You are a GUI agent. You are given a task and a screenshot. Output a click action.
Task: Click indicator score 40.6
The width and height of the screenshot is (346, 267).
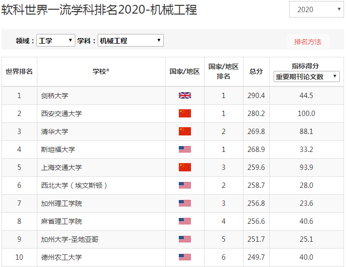307,221
